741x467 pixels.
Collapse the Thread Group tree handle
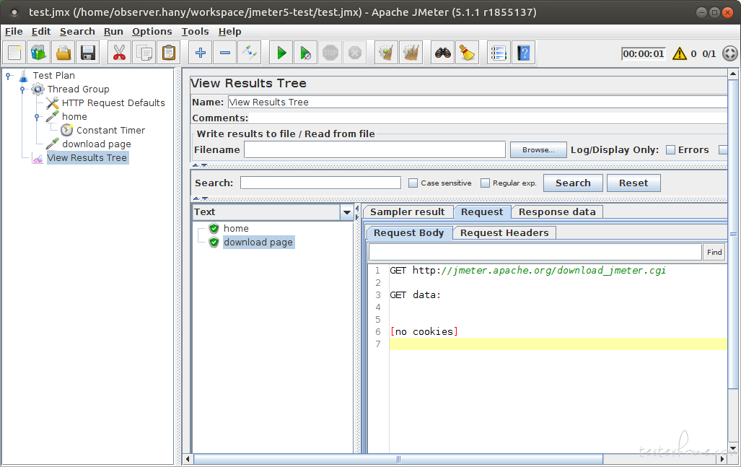click(x=22, y=90)
